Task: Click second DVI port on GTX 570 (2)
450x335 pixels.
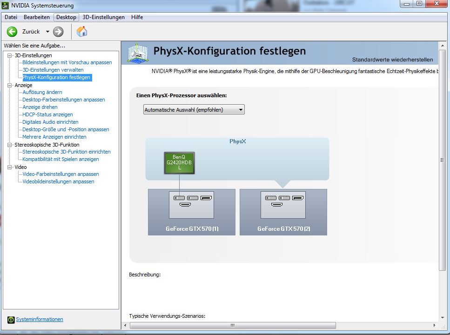Action: click(x=284, y=198)
